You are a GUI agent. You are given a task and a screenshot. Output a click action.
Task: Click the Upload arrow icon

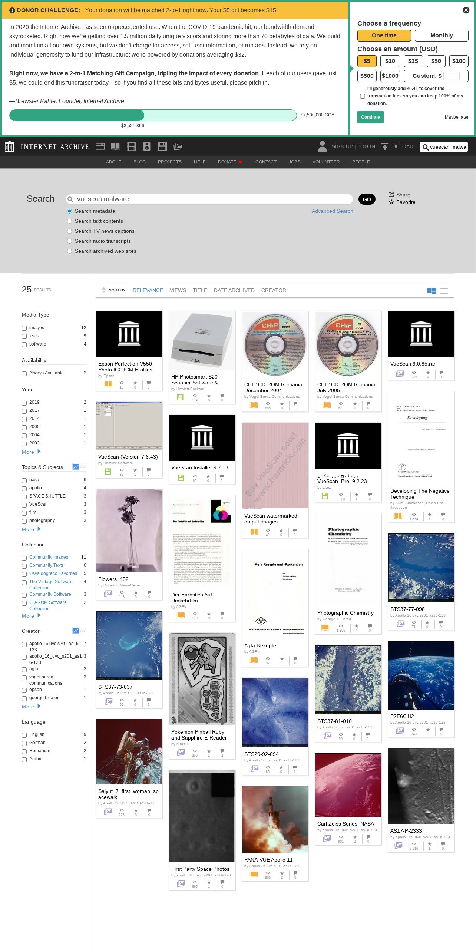385,146
